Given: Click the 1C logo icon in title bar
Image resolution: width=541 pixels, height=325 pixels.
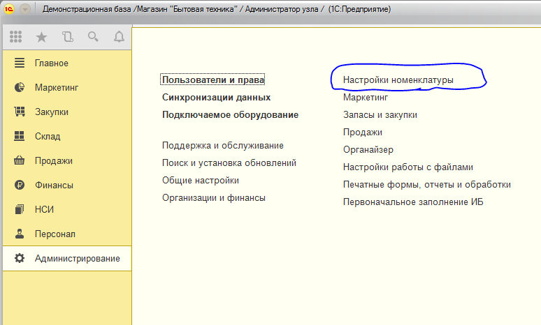Looking at the screenshot, I should coord(9,9).
